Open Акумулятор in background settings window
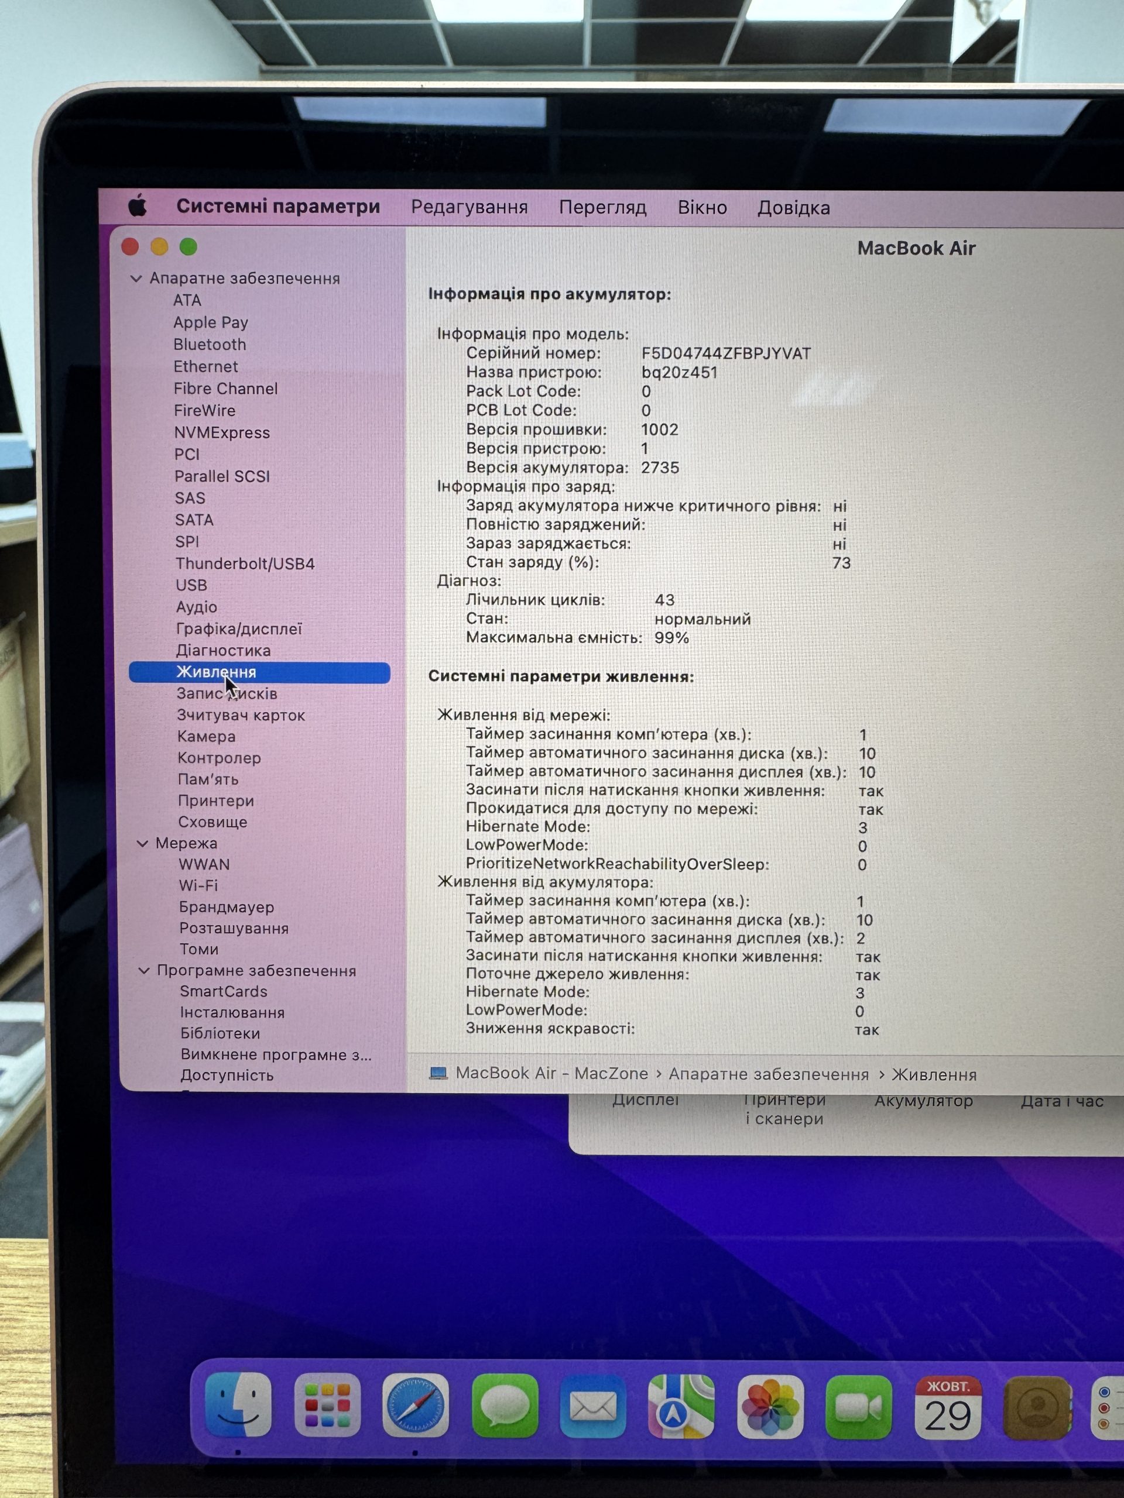1124x1498 pixels. click(x=923, y=1101)
